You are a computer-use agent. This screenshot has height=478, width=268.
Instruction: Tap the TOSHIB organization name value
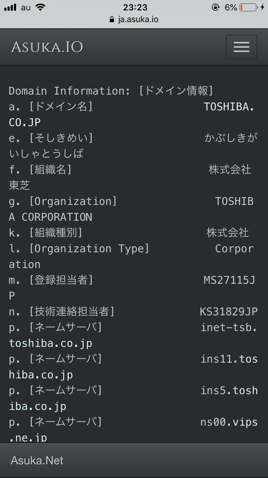[x=234, y=201]
